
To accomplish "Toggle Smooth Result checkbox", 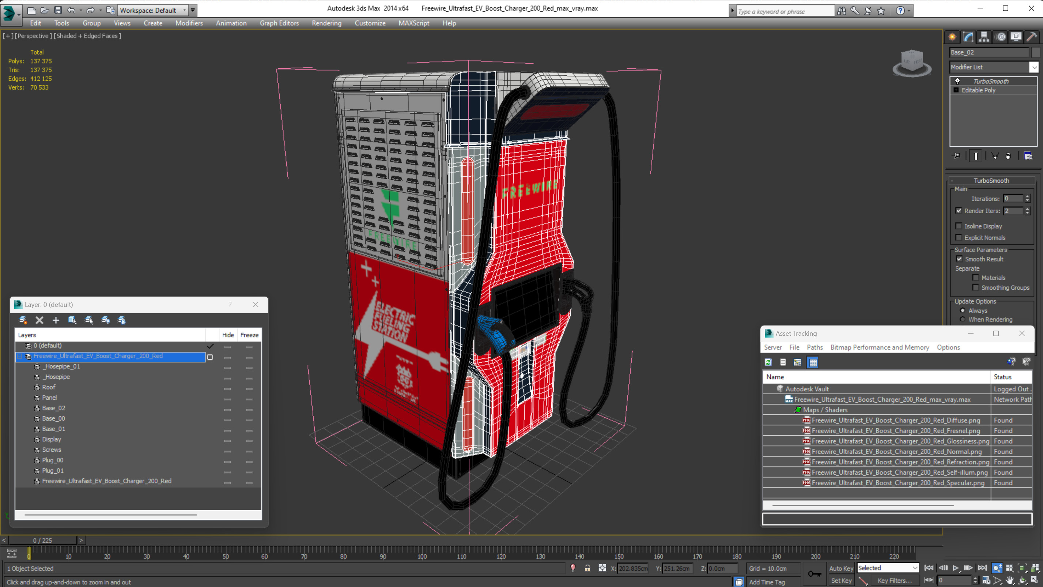I will pyautogui.click(x=959, y=259).
